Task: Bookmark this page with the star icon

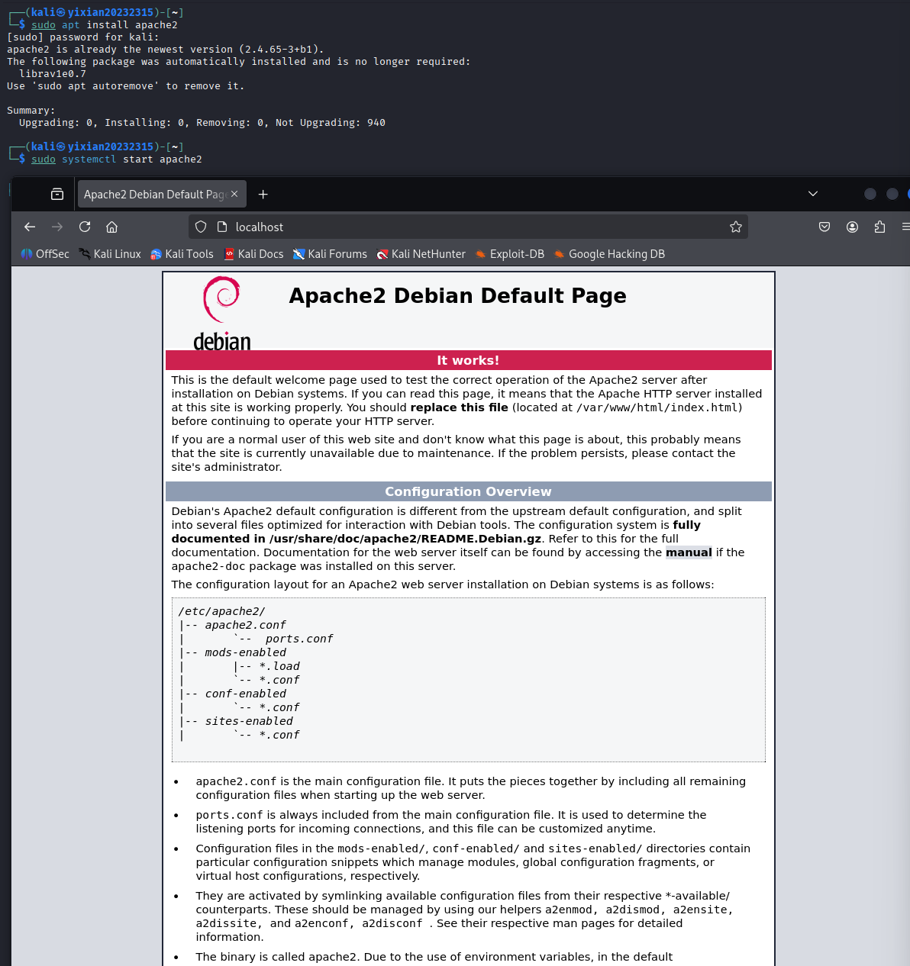Action: pyautogui.click(x=736, y=227)
